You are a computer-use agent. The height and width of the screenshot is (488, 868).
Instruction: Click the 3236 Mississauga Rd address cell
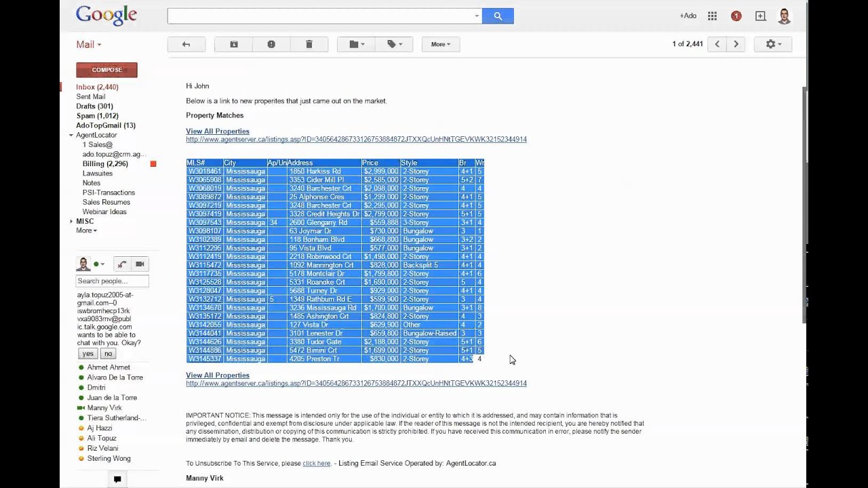(323, 308)
